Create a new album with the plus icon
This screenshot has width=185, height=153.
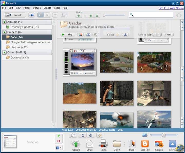(x=32, y=15)
